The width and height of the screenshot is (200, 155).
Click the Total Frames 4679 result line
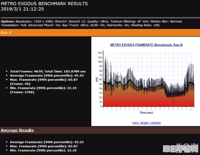pyautogui.click(x=48, y=71)
